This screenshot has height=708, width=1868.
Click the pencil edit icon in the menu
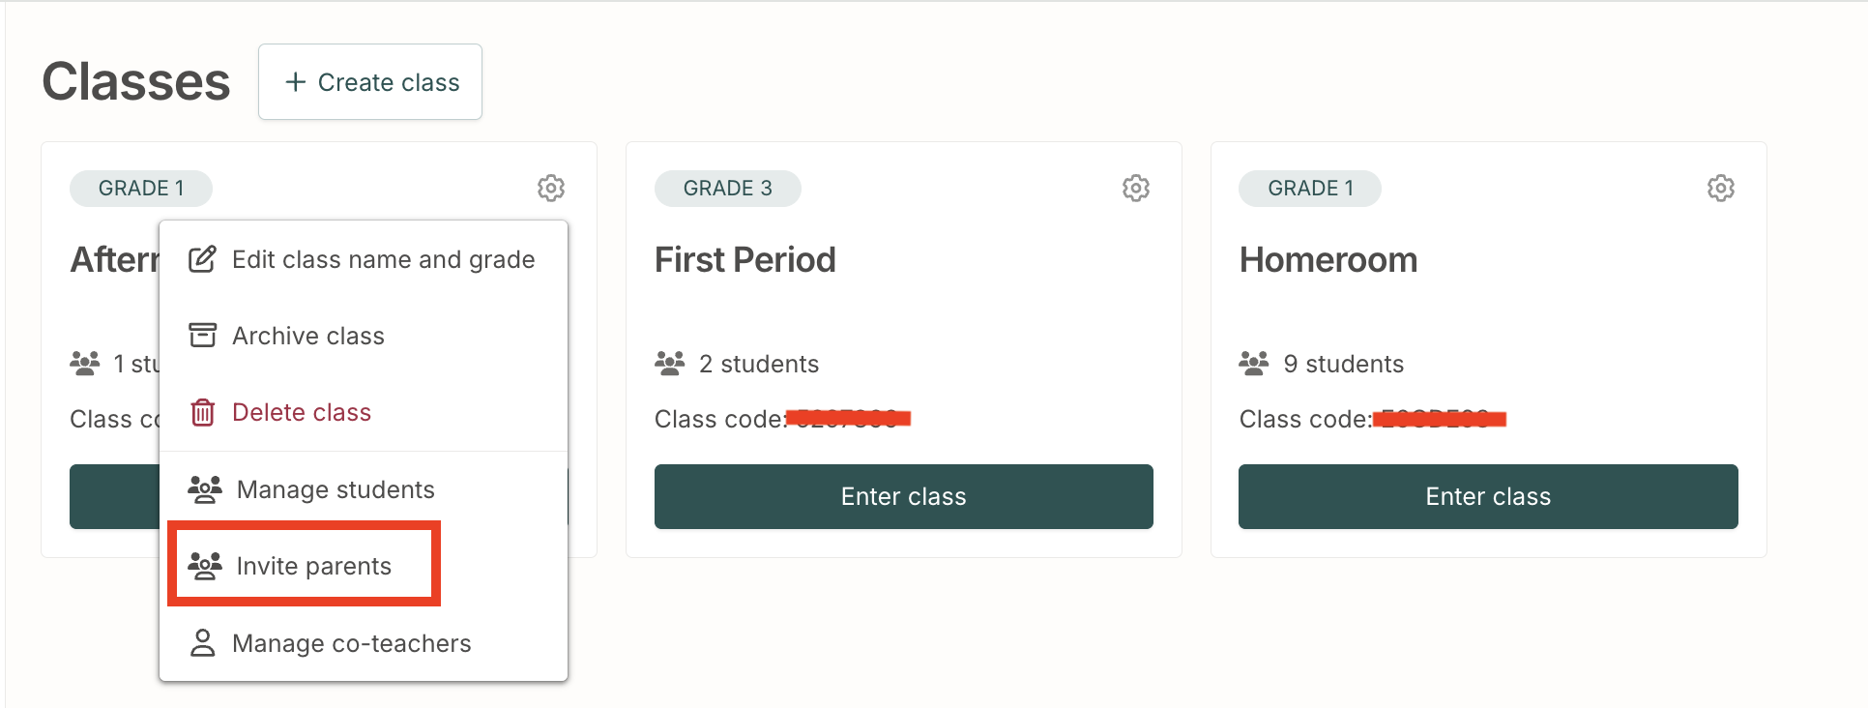coord(202,259)
